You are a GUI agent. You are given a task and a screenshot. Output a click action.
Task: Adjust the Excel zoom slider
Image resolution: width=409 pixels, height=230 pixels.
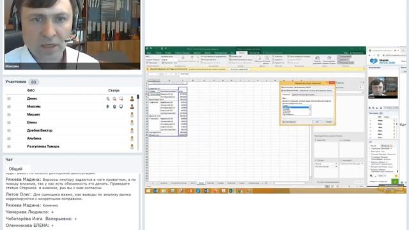tap(350, 187)
